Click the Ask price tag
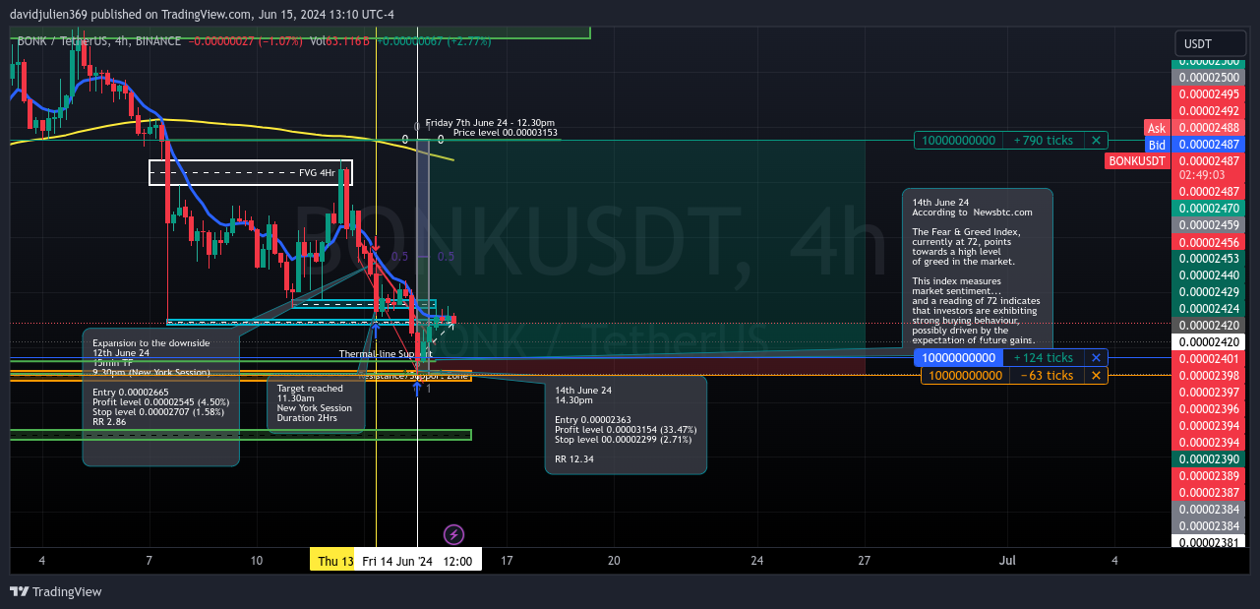 click(1157, 128)
